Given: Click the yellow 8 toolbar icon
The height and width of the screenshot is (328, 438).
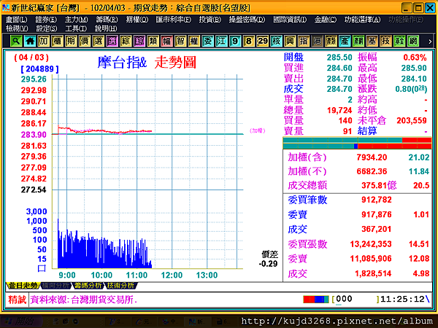Looking at the screenshot, I should coord(249,42).
